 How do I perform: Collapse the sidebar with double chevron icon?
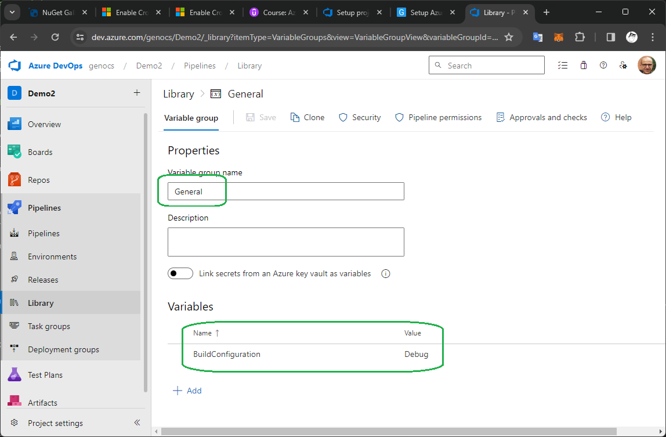click(137, 423)
